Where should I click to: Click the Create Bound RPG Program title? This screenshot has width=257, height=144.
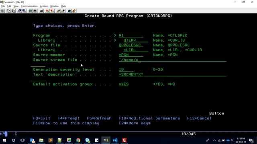[x=128, y=16]
